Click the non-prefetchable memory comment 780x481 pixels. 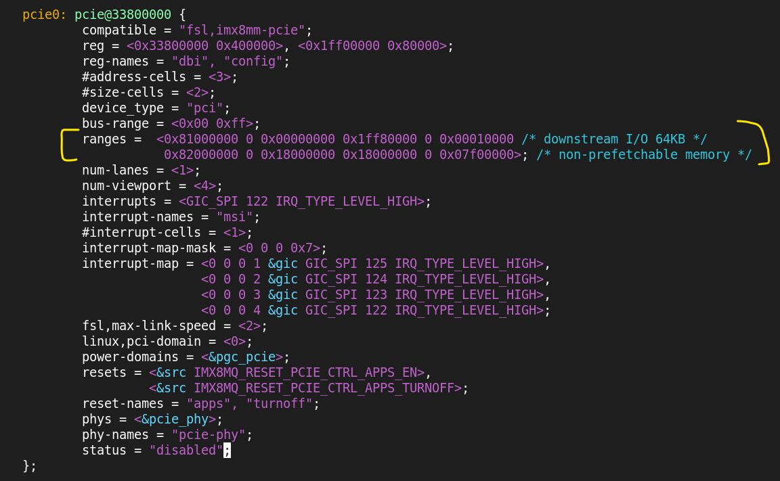pyautogui.click(x=644, y=154)
